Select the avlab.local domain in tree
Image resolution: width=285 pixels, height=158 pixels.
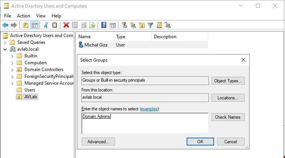click(x=28, y=49)
